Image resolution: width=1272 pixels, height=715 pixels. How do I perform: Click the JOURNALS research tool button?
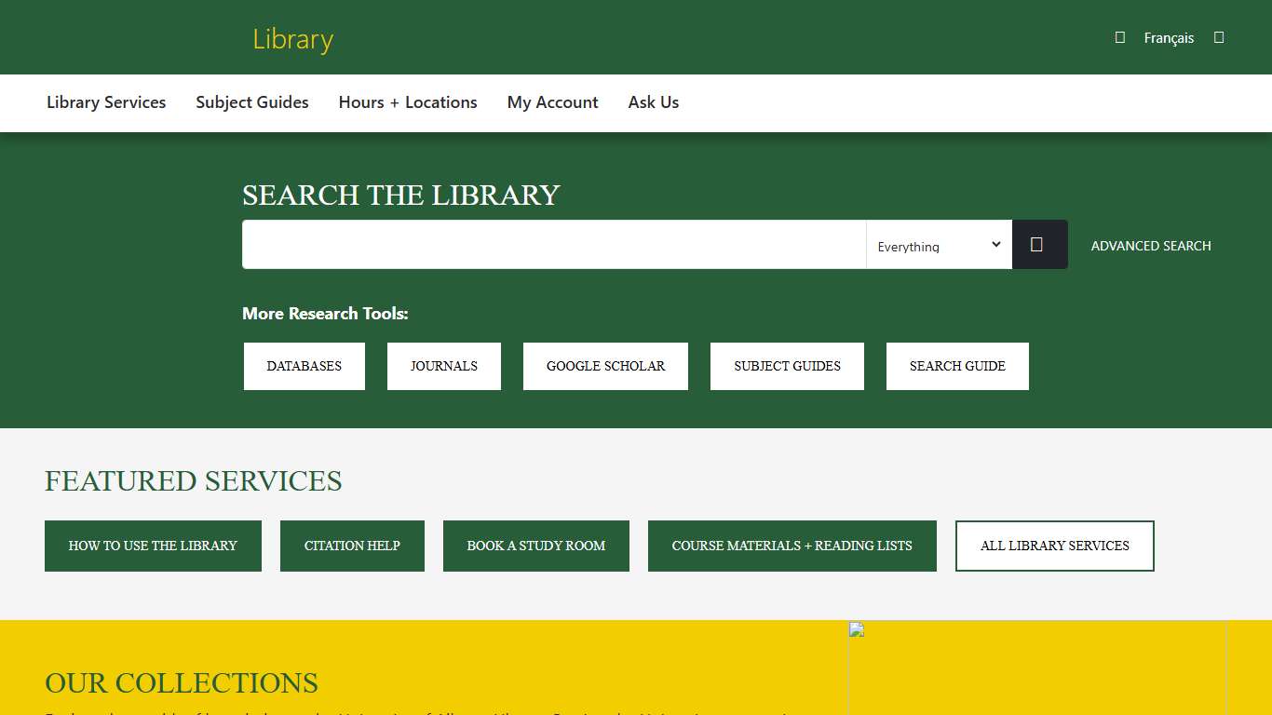[443, 366]
